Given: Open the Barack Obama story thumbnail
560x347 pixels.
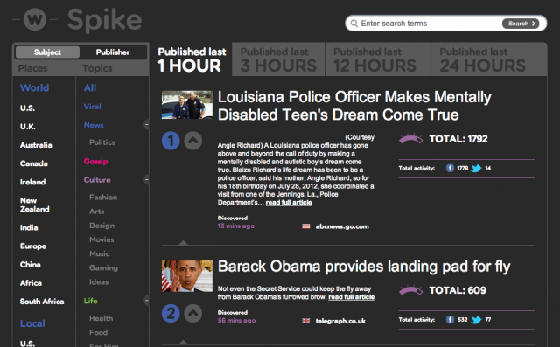Looking at the screenshot, I should coord(186,275).
